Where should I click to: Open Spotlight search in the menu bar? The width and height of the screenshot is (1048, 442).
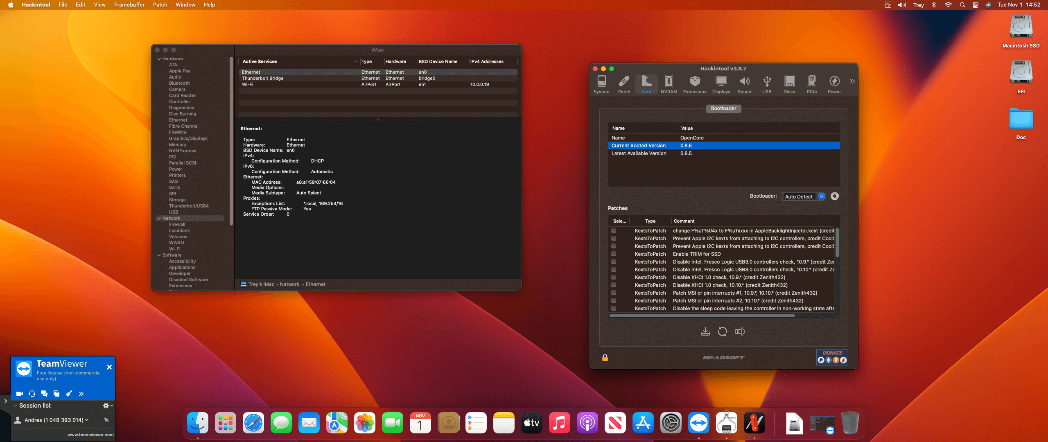point(962,5)
